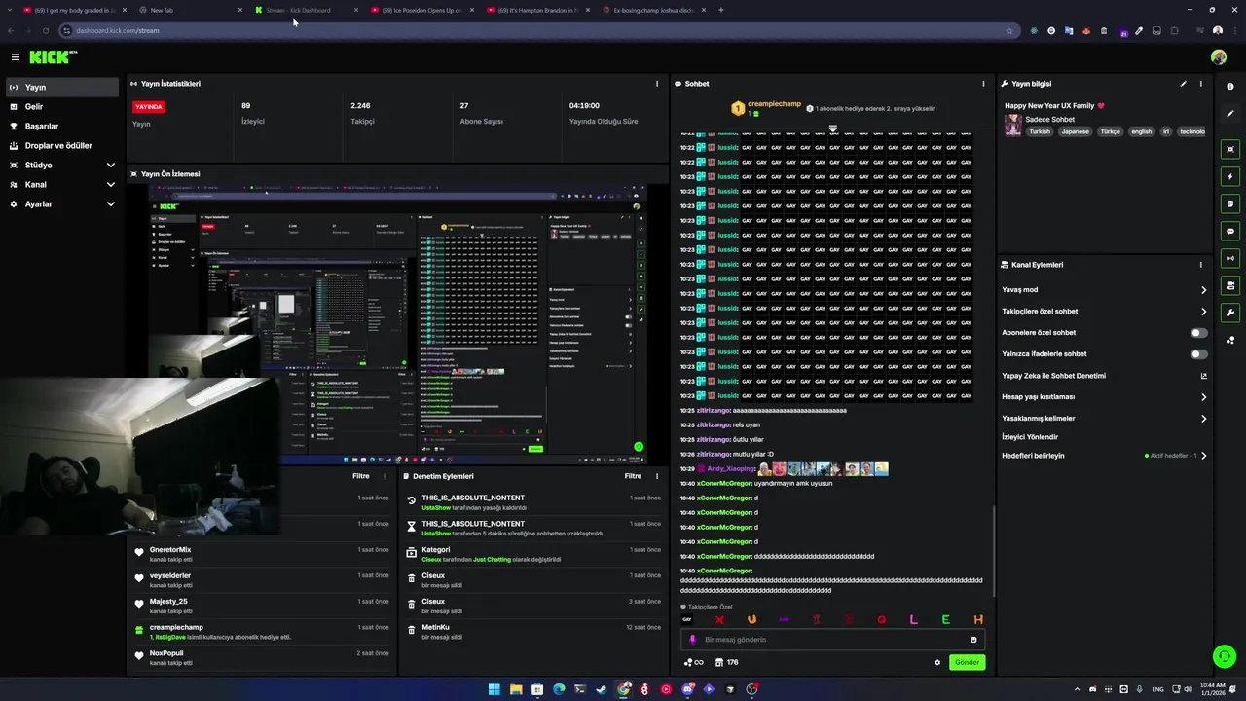Go to Başarılar in the sidebar
The width and height of the screenshot is (1246, 701).
pyautogui.click(x=62, y=127)
